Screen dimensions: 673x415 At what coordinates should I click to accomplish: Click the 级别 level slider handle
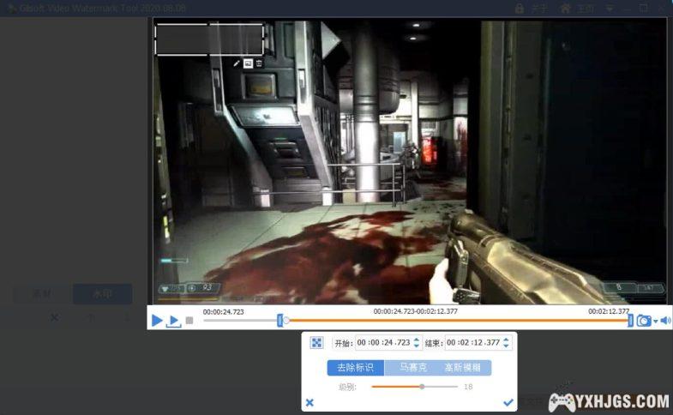422,387
